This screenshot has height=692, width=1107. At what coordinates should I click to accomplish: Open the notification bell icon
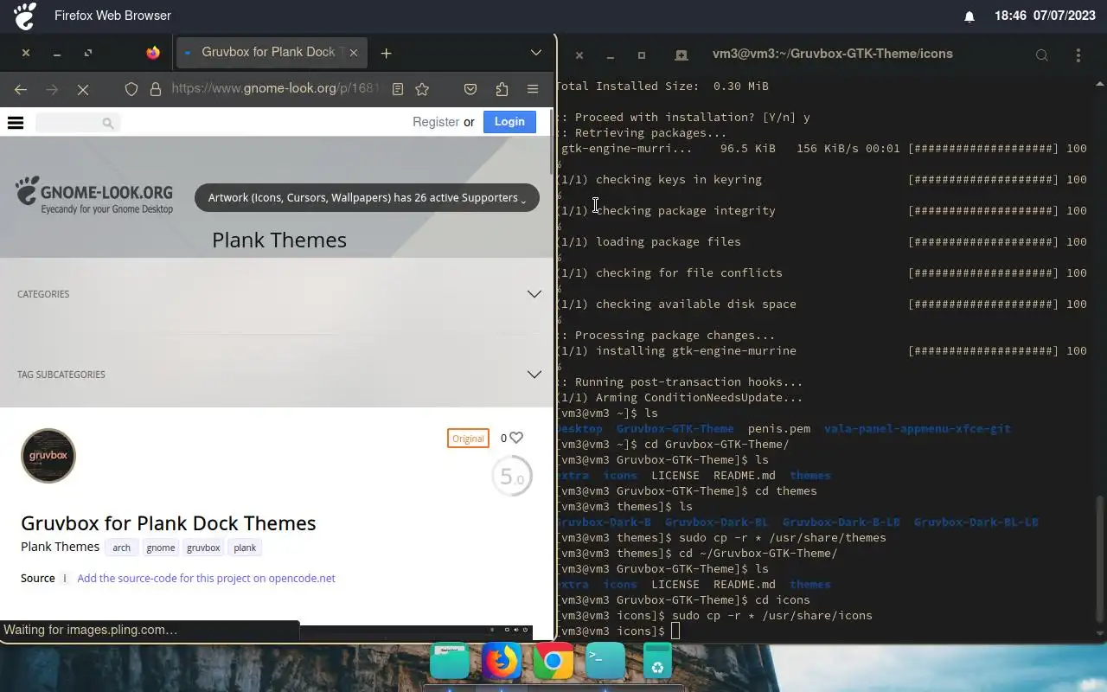point(969,16)
